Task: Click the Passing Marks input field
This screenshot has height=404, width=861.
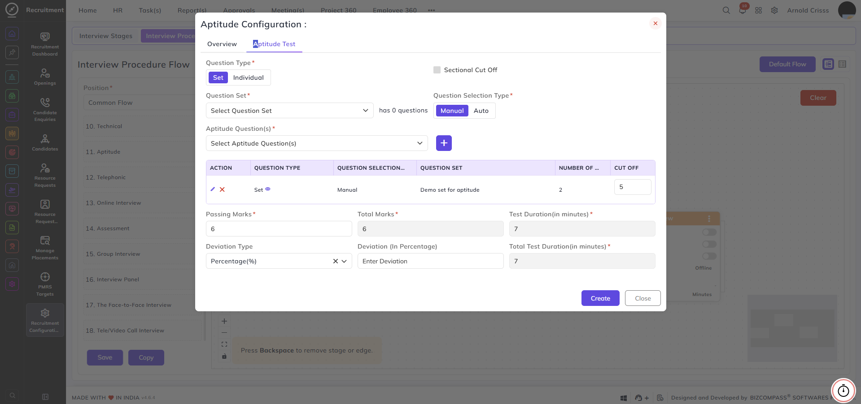Action: click(279, 229)
